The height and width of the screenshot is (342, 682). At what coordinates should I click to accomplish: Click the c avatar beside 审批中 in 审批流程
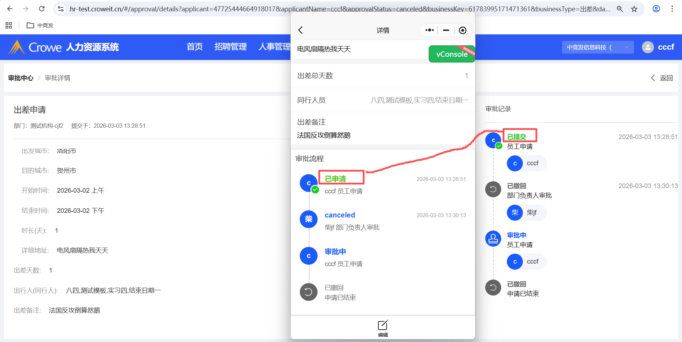pyautogui.click(x=309, y=256)
